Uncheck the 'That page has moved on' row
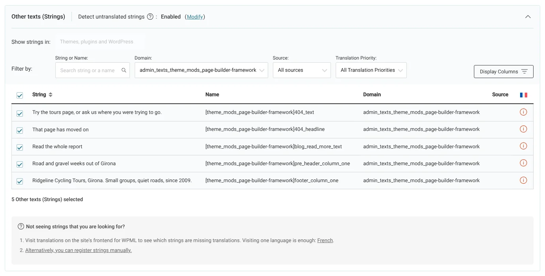Image resolution: width=545 pixels, height=276 pixels. [x=20, y=131]
